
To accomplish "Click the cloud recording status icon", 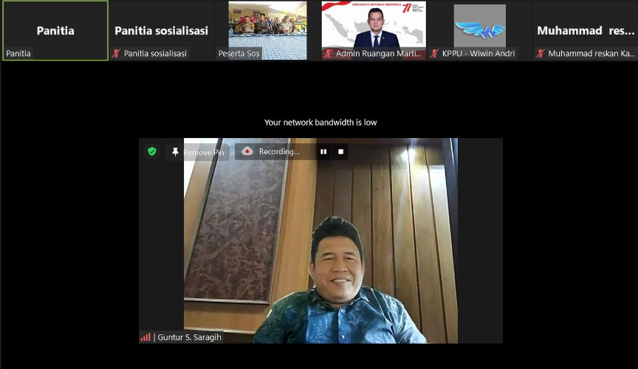I will coord(247,151).
